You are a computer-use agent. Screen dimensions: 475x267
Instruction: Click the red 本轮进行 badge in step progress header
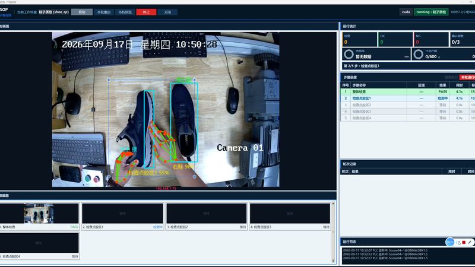(467, 78)
